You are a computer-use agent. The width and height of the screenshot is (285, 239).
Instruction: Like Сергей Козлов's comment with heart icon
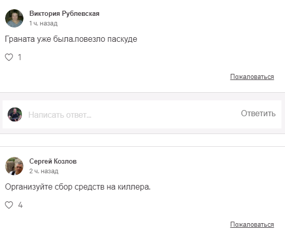9,205
